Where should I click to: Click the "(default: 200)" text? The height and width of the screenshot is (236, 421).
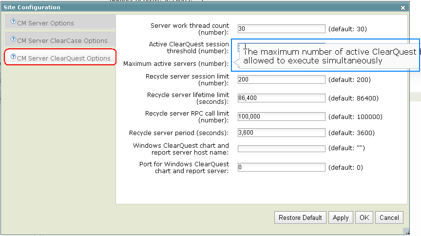point(349,80)
